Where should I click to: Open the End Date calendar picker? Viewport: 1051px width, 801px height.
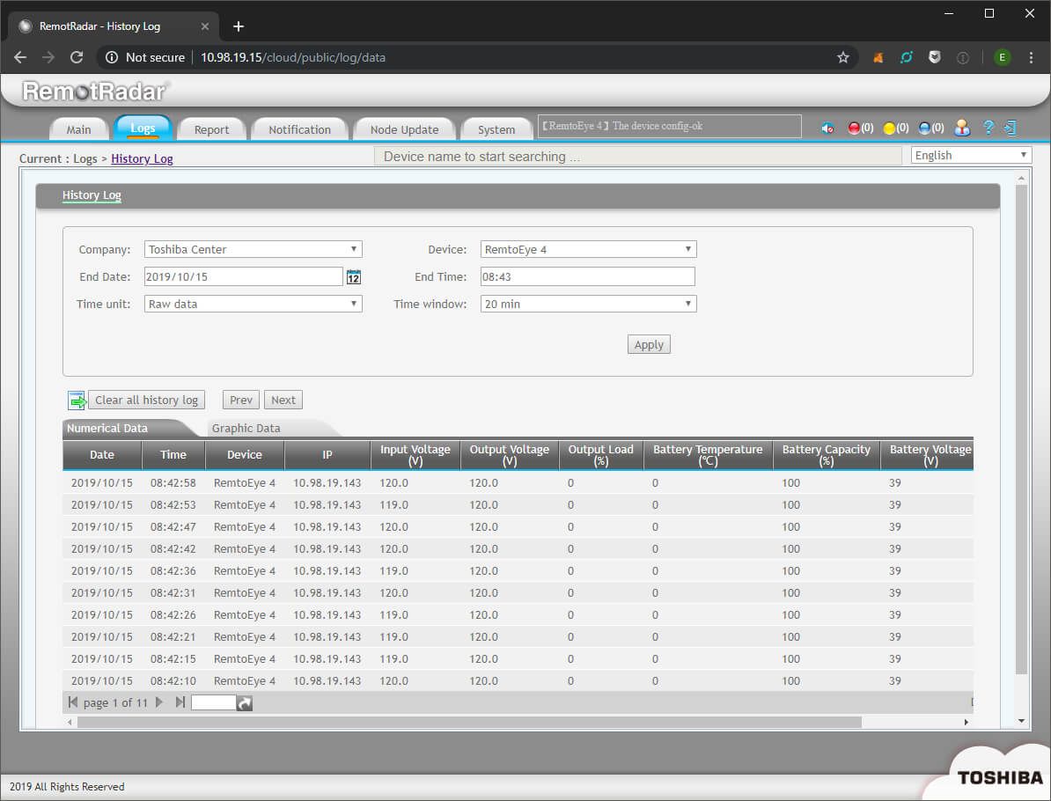(353, 277)
